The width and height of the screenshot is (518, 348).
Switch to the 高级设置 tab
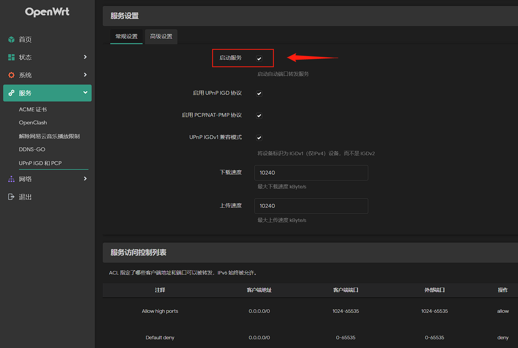[161, 36]
